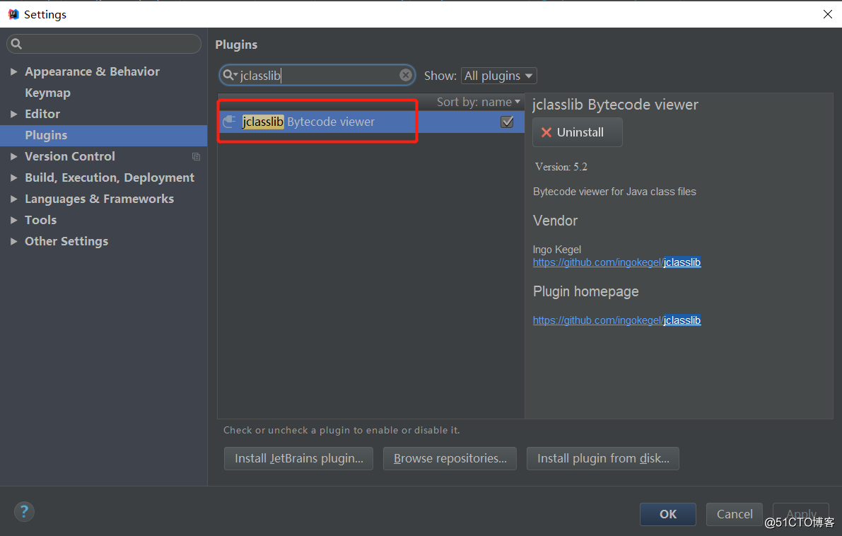Open Other Settings category
Screen dimensions: 842x536
pos(66,241)
